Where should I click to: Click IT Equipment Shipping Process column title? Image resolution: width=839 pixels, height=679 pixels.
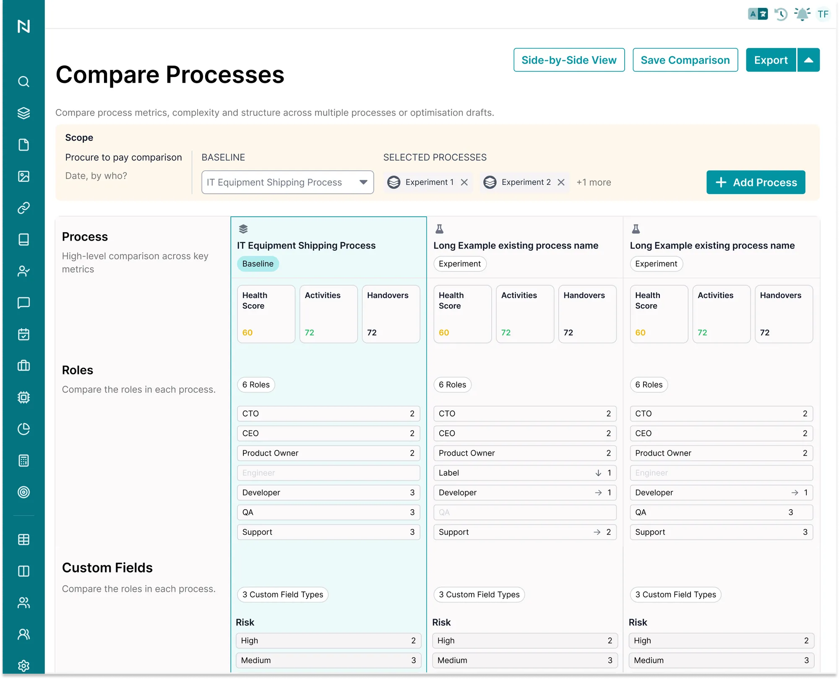click(306, 246)
